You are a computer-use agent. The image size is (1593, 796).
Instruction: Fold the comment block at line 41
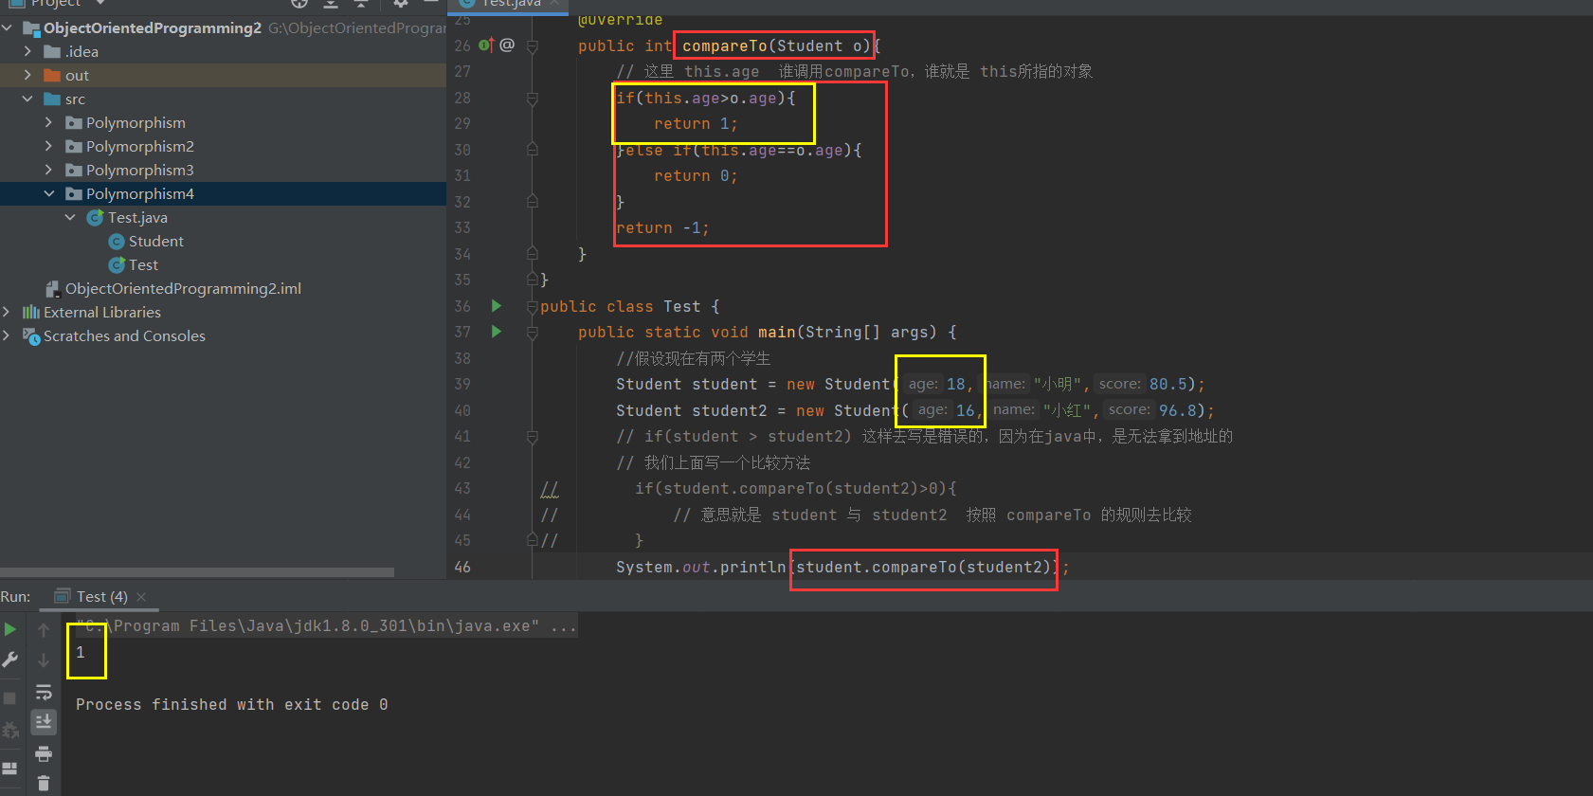coord(533,436)
